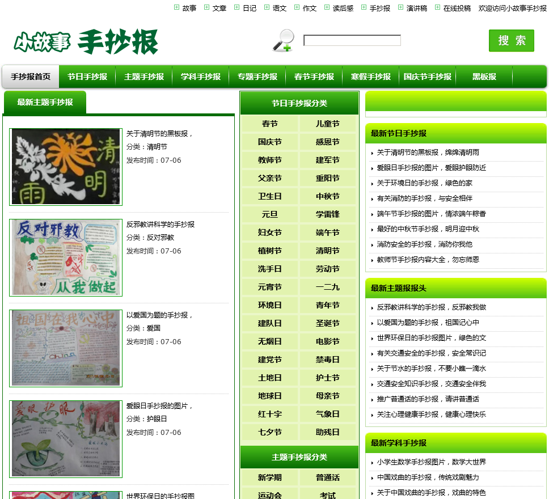Open the 手抄报首页 tab
Screen dimensions: 549x499
(31, 77)
